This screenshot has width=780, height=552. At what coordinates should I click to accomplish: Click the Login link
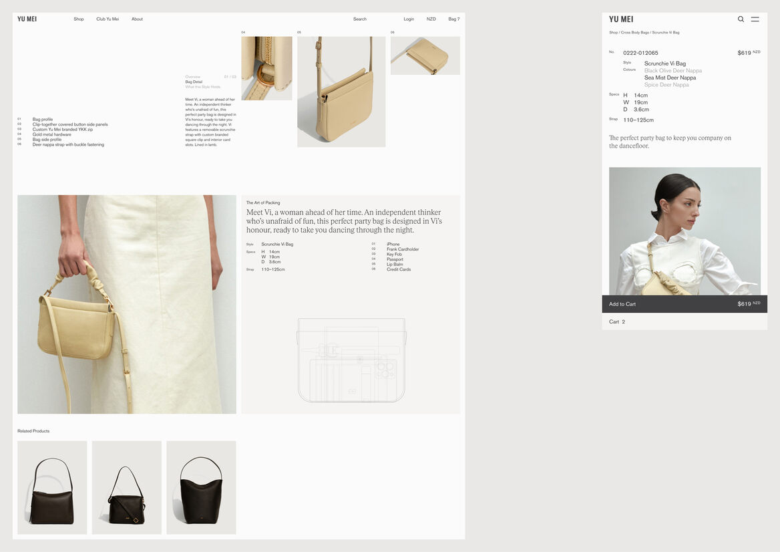[409, 19]
